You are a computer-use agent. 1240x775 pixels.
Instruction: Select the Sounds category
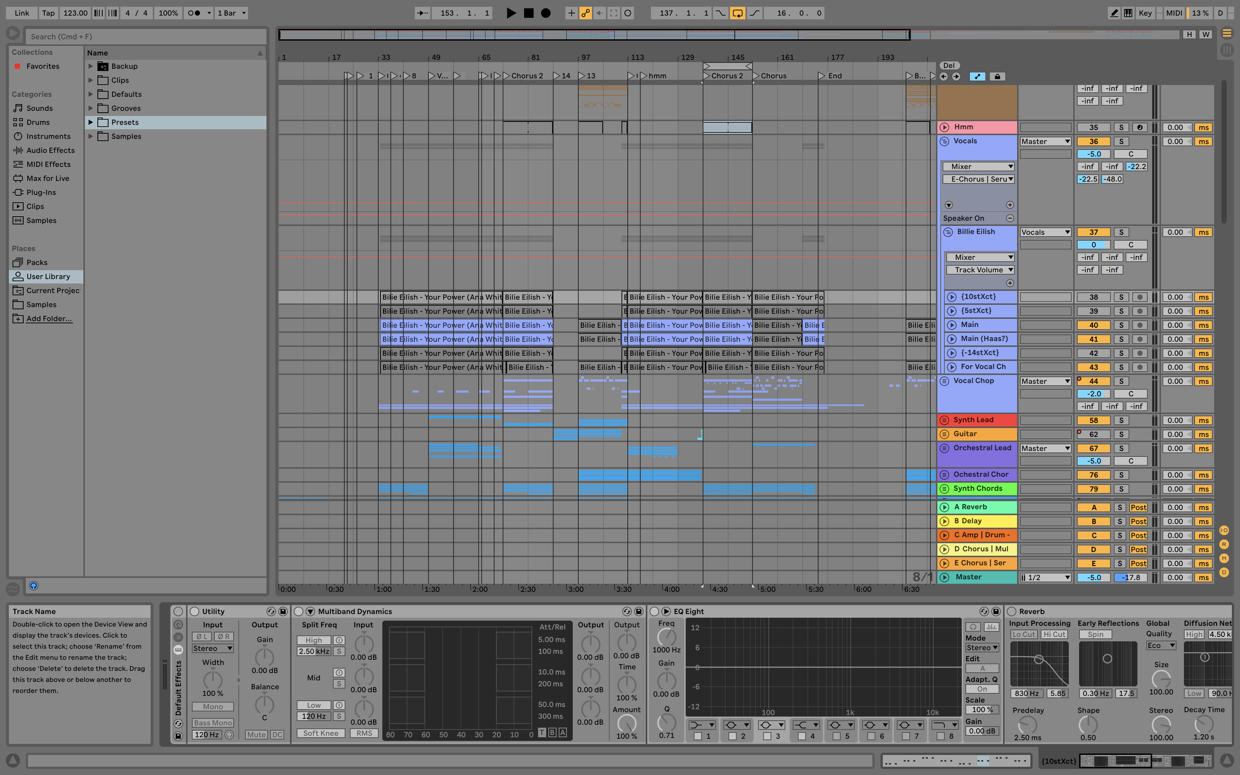40,108
